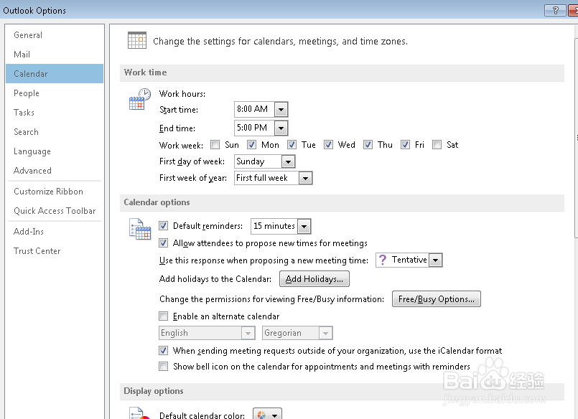
Task: Expand First week of year dropdown
Action: click(305, 178)
